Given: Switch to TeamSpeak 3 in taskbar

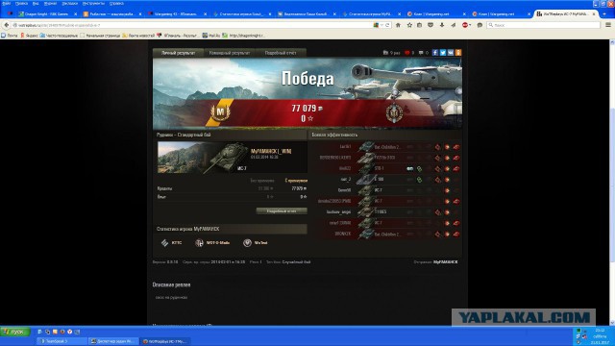Looking at the screenshot, I should coord(62,341).
